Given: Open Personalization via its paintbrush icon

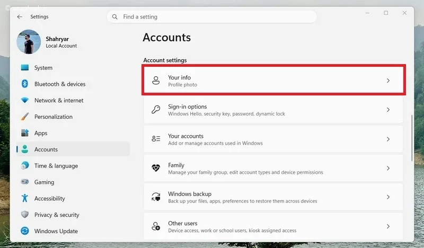Looking at the screenshot, I should 24,117.
